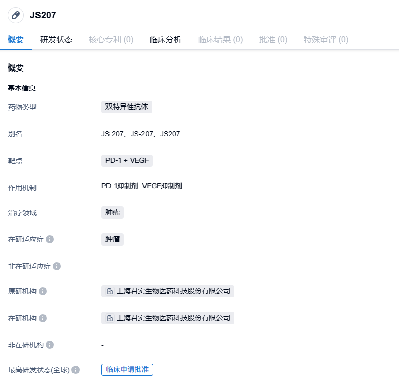This screenshot has height=384, width=399.
Task: Click info icon beside 非在研适应症
Action: click(57, 266)
